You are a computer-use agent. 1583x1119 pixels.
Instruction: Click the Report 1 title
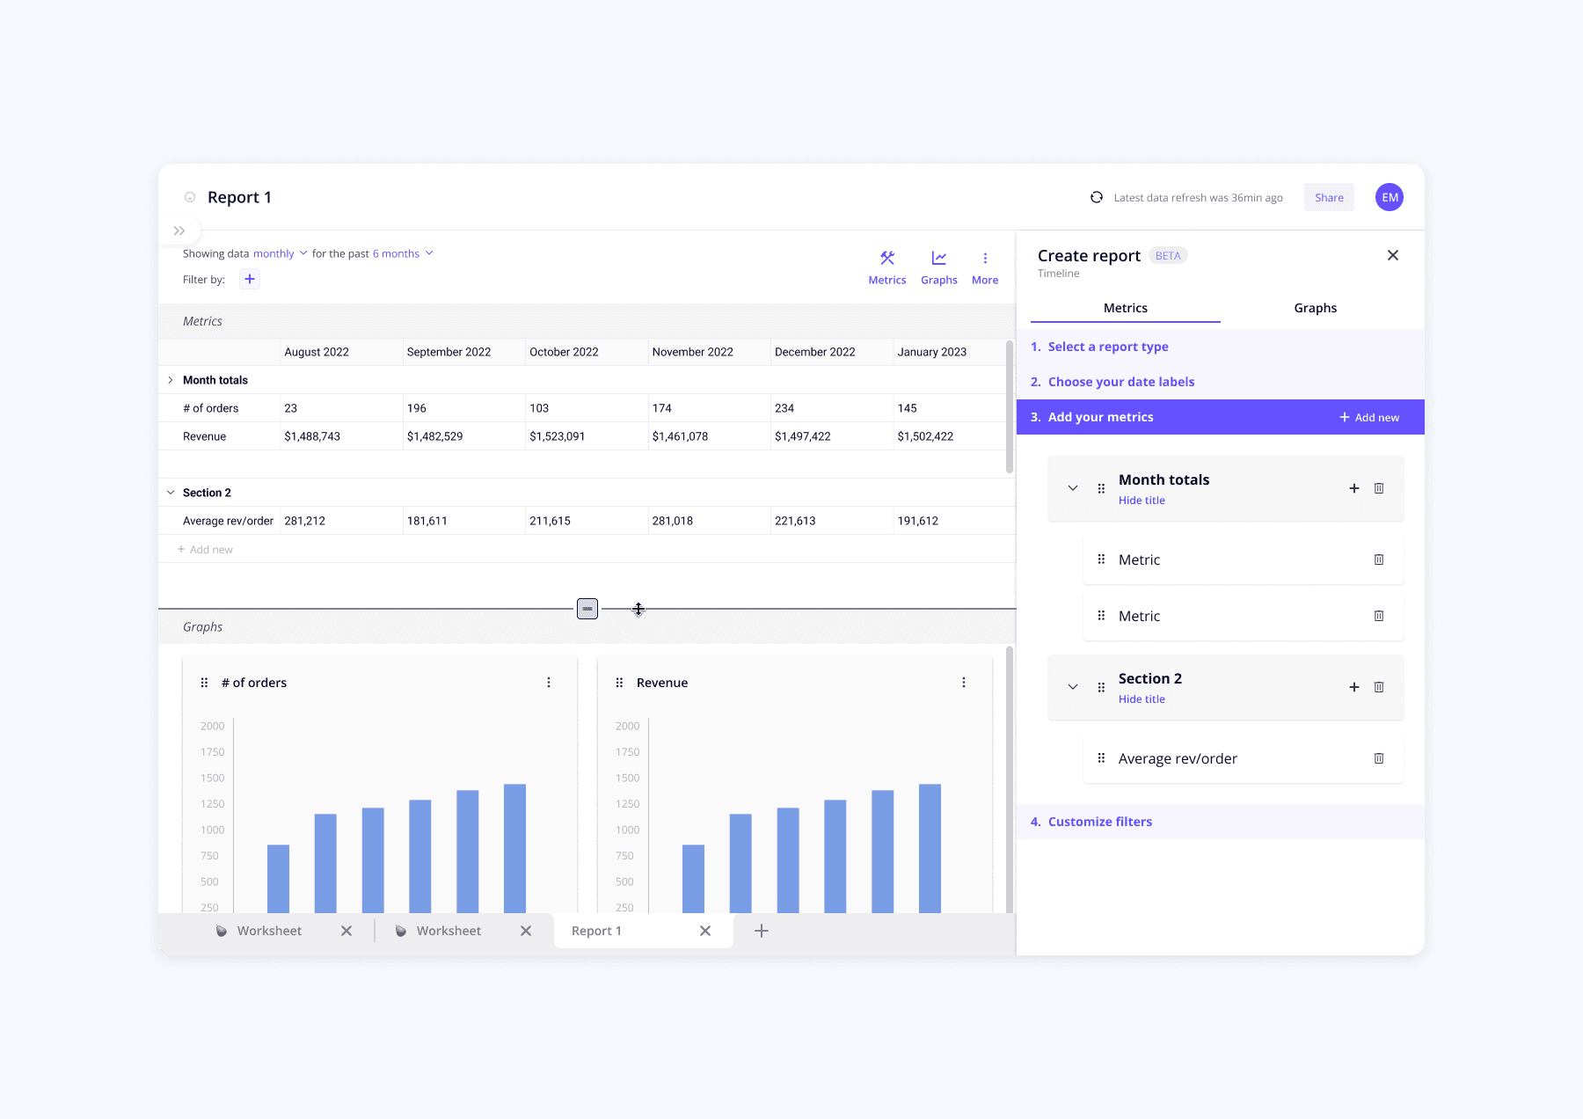coord(239,197)
